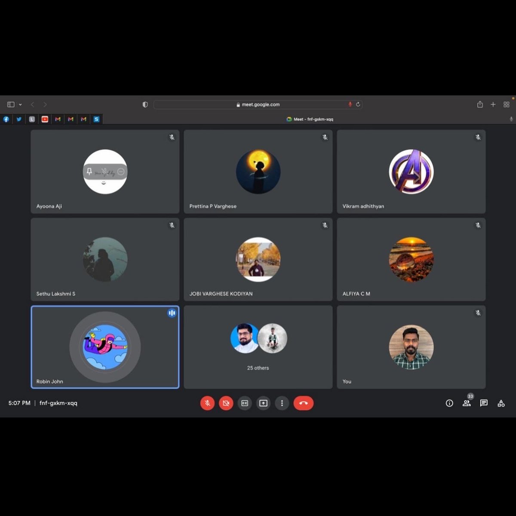Open meeting details info icon
This screenshot has height=516, width=516.
449,403
